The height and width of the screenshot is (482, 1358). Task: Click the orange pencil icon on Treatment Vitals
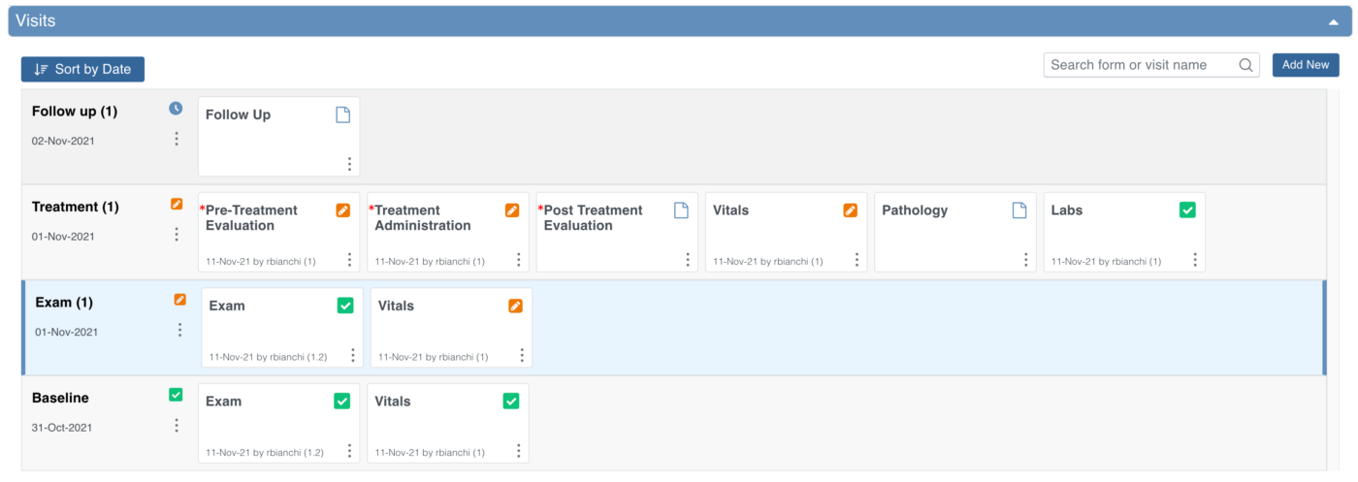pyautogui.click(x=850, y=210)
